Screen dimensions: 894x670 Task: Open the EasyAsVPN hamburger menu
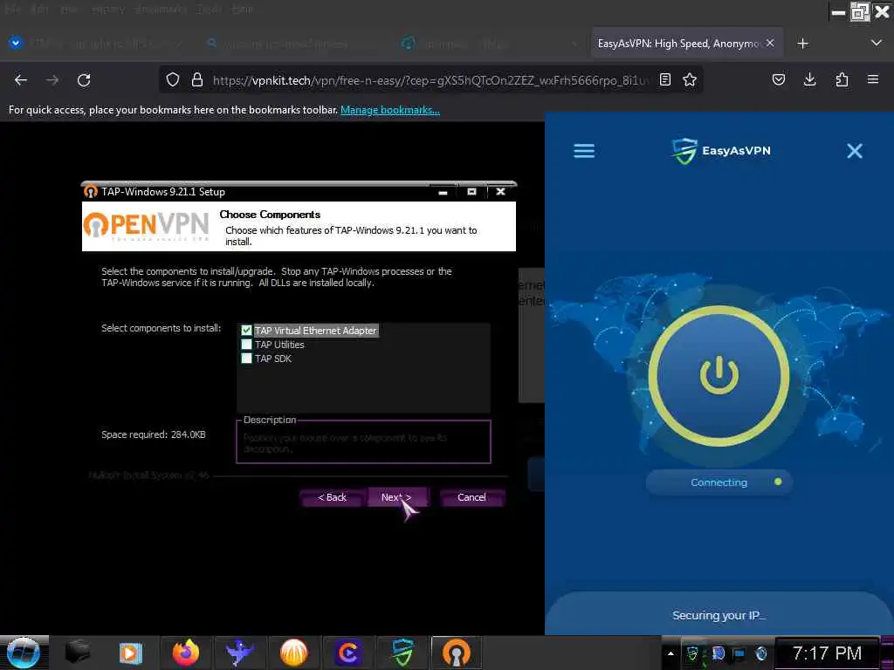584,151
